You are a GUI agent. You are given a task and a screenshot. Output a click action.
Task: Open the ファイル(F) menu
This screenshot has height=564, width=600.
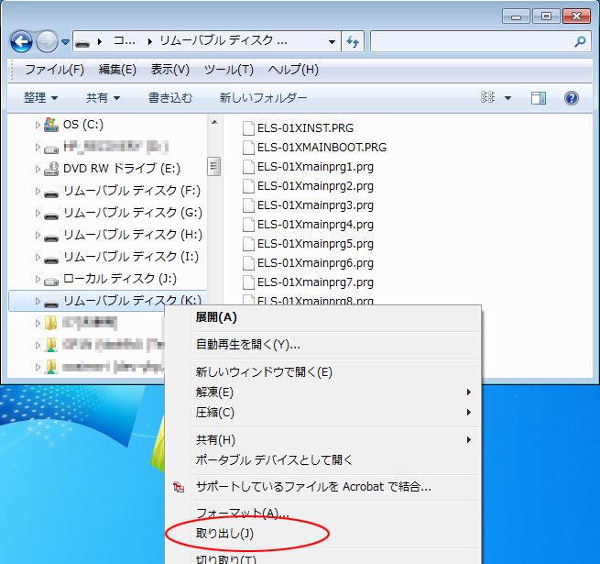click(x=54, y=70)
